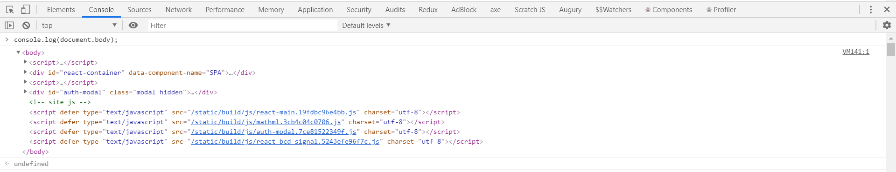Image resolution: width=896 pixels, height=172 pixels.
Task: Select the closing body tag
Action: click(x=35, y=152)
